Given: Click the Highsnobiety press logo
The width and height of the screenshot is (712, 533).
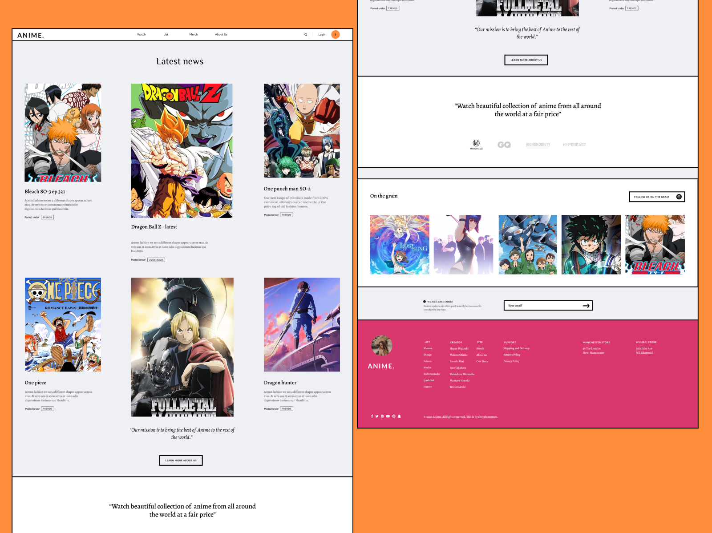Looking at the screenshot, I should (x=538, y=145).
